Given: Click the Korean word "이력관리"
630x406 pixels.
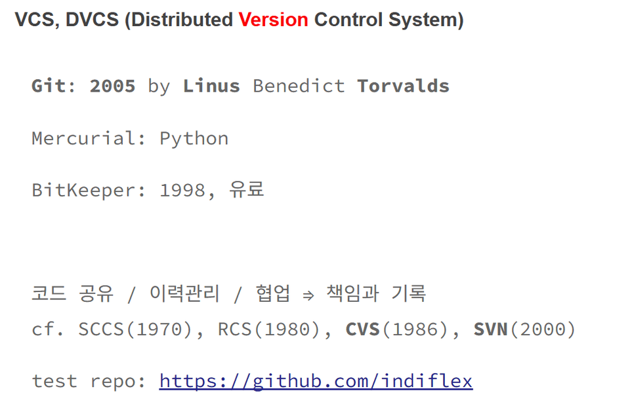Looking at the screenshot, I should [x=184, y=294].
